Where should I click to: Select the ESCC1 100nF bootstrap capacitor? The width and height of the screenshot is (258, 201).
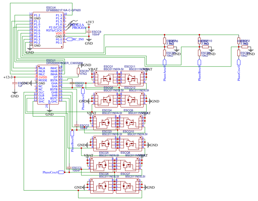click(x=72, y=83)
